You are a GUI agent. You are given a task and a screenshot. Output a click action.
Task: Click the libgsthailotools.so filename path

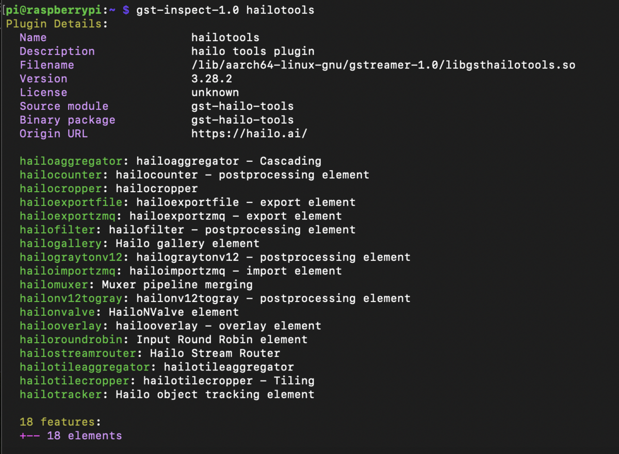(383, 65)
